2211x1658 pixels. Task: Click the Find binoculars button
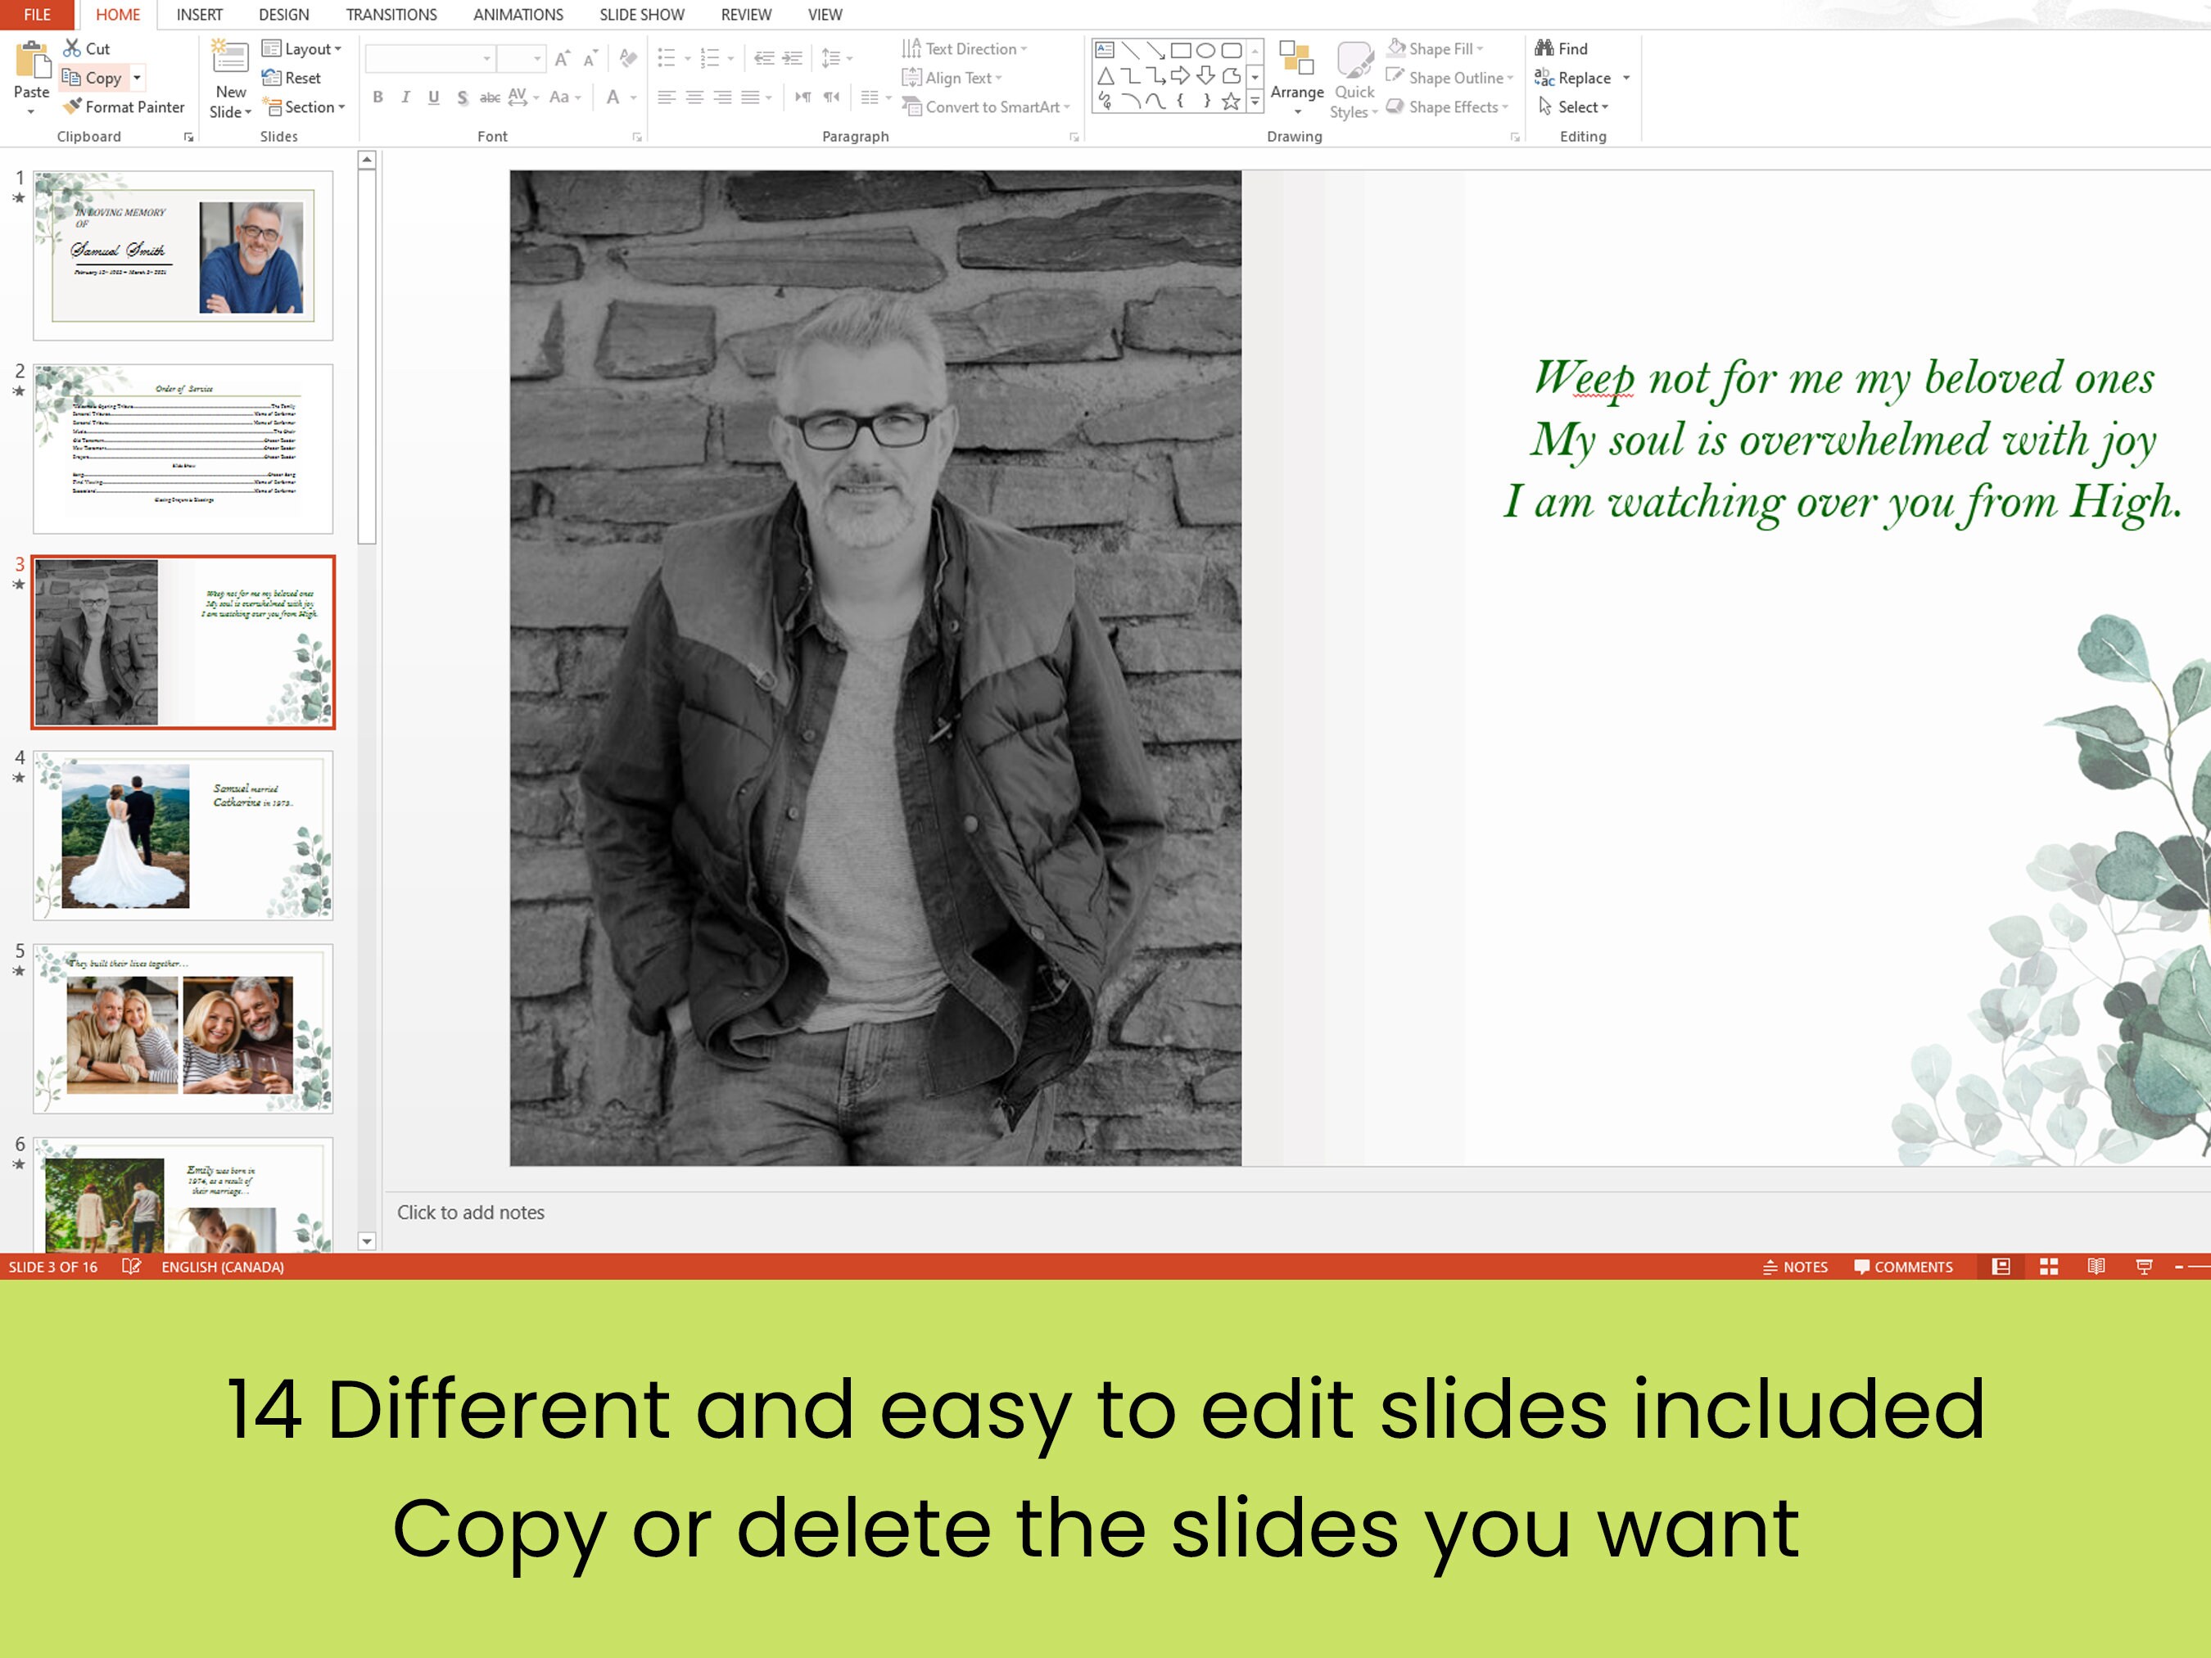1562,48
